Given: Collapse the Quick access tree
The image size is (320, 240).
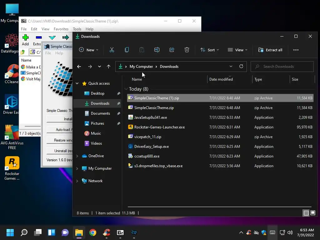Looking at the screenshot, I should (77, 83).
